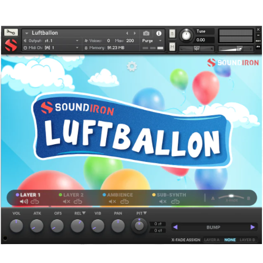The width and height of the screenshot is (263, 263).
Task: Click the ATK knob
Action: 37,226
